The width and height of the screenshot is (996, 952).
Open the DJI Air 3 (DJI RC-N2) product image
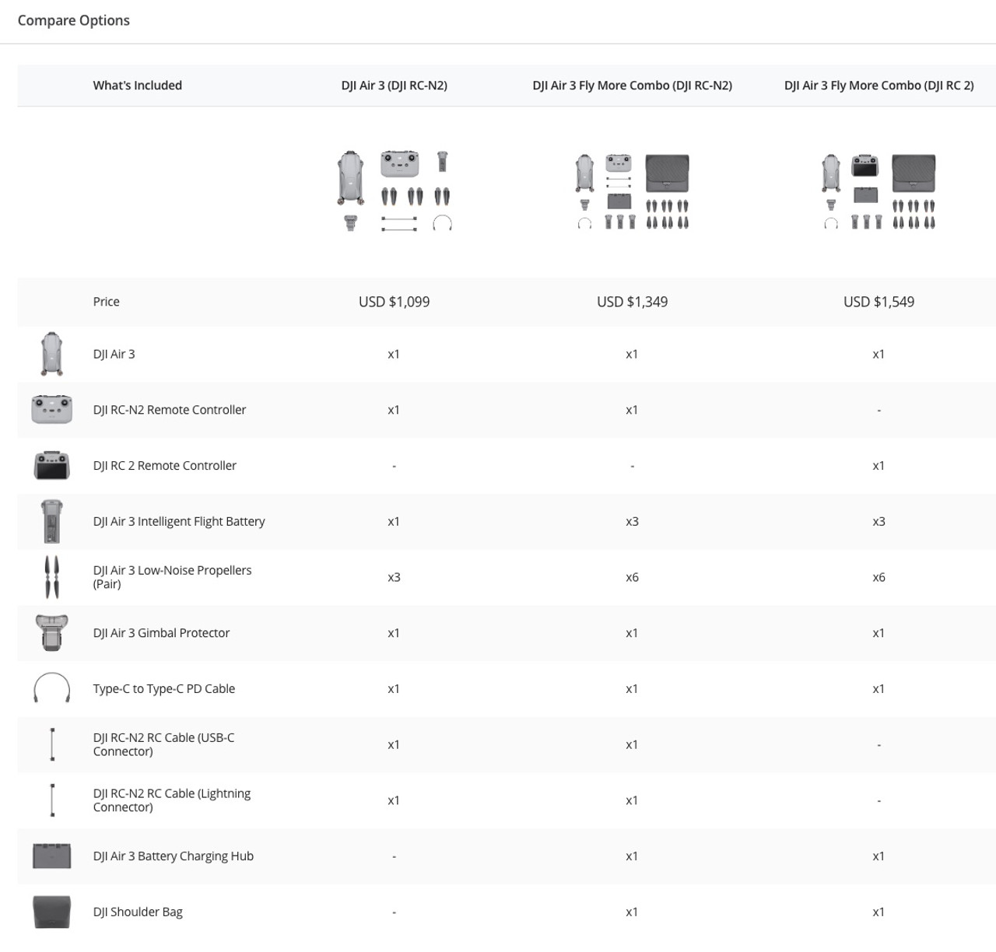pyautogui.click(x=395, y=191)
